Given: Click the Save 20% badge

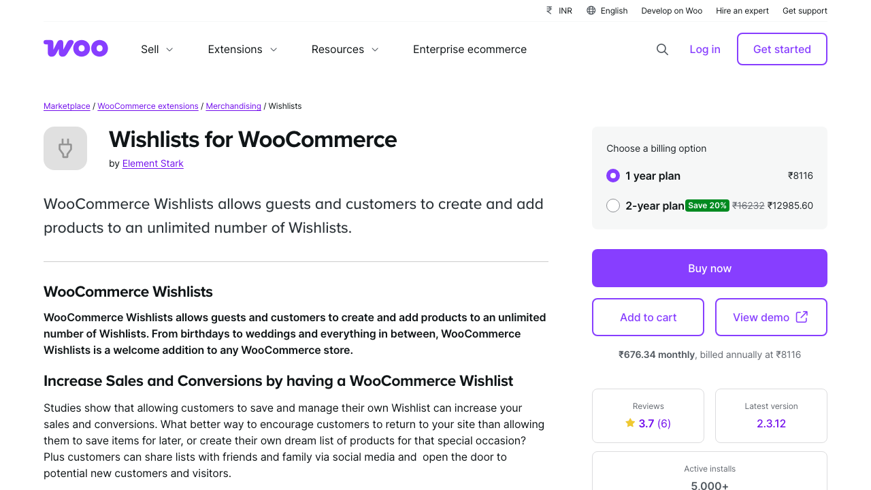Looking at the screenshot, I should 707,205.
